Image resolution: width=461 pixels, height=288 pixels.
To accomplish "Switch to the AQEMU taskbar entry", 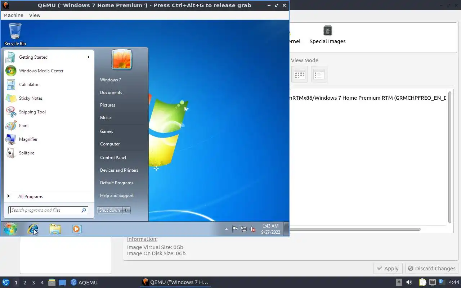I will (84, 283).
